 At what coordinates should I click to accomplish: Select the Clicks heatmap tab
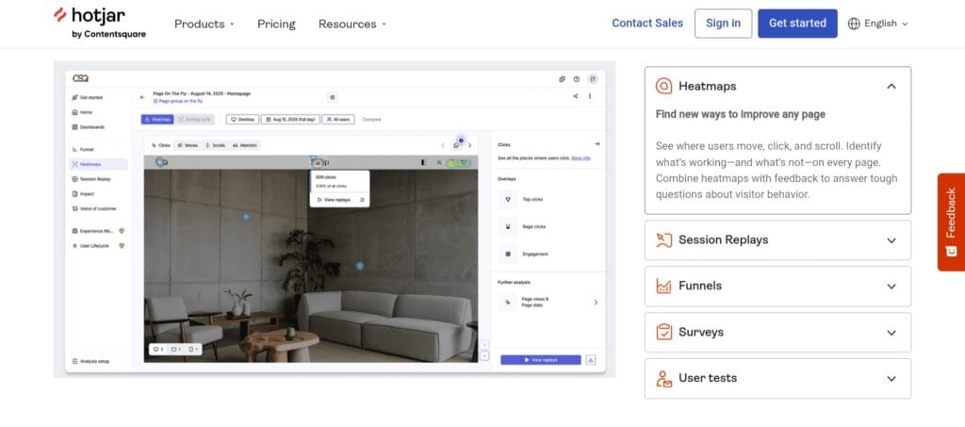click(161, 145)
